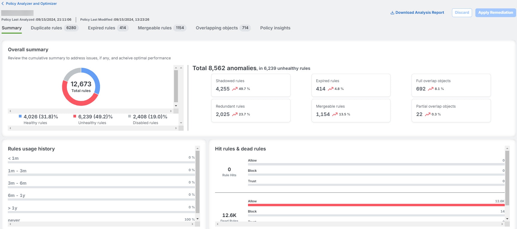Click the Discard button
Viewport: 517px width, 229px height.
point(462,13)
